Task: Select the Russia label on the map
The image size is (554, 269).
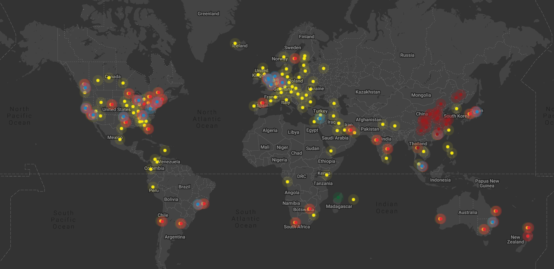Action: point(407,55)
